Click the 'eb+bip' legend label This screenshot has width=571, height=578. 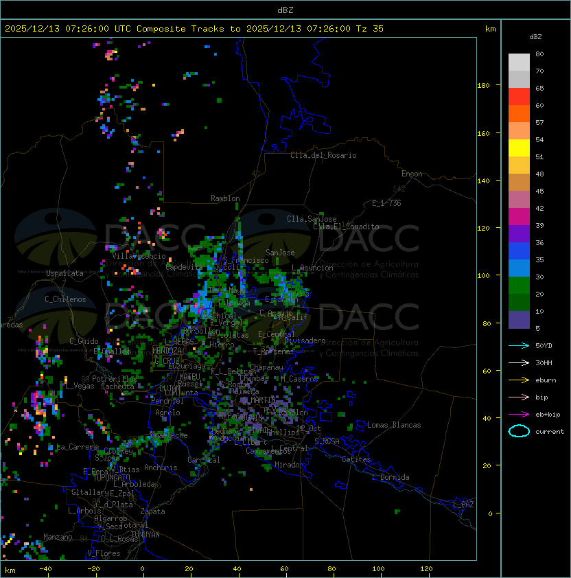(548, 415)
